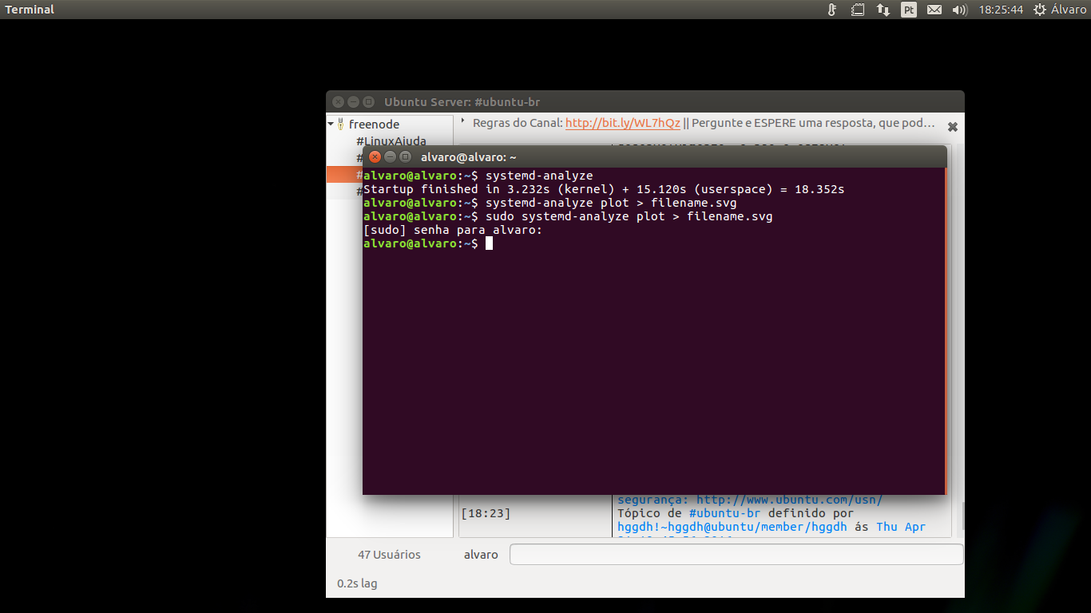Close the IRC channel topic/tab with the X

pos(952,126)
